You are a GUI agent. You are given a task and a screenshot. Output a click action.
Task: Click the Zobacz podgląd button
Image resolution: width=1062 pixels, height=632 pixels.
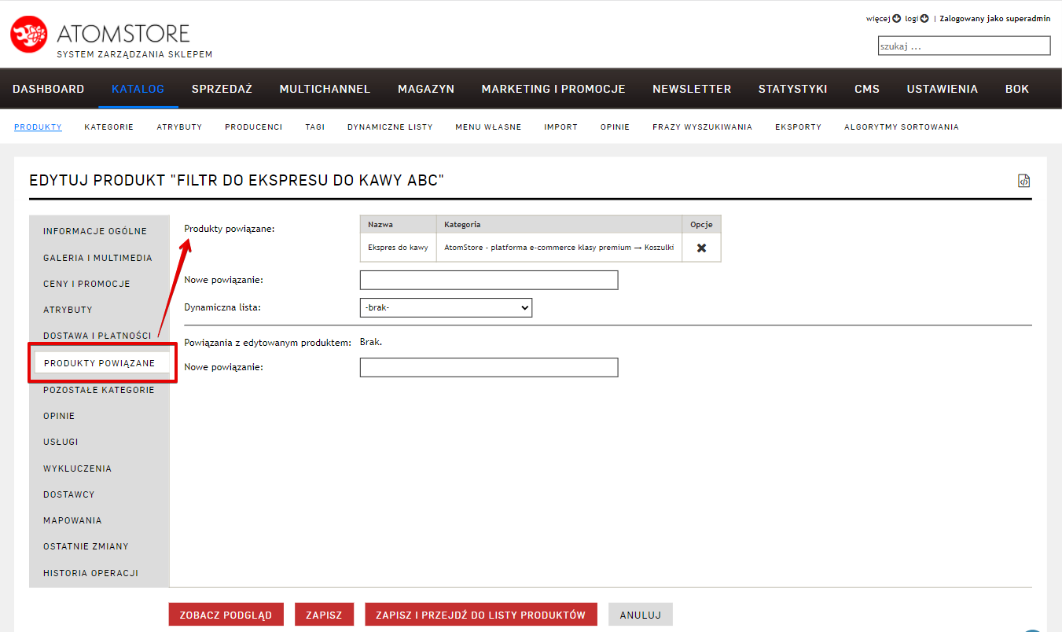(x=226, y=615)
